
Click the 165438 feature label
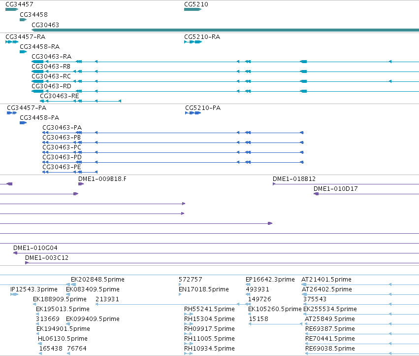coord(51,349)
